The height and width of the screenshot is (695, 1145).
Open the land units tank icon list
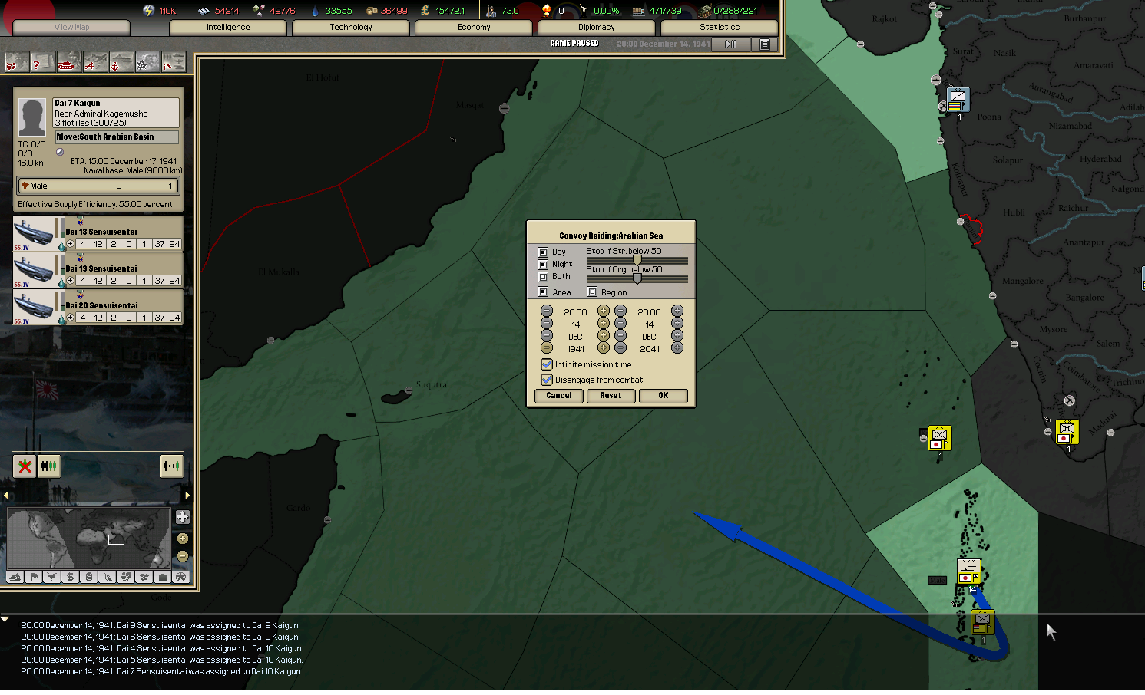point(68,63)
